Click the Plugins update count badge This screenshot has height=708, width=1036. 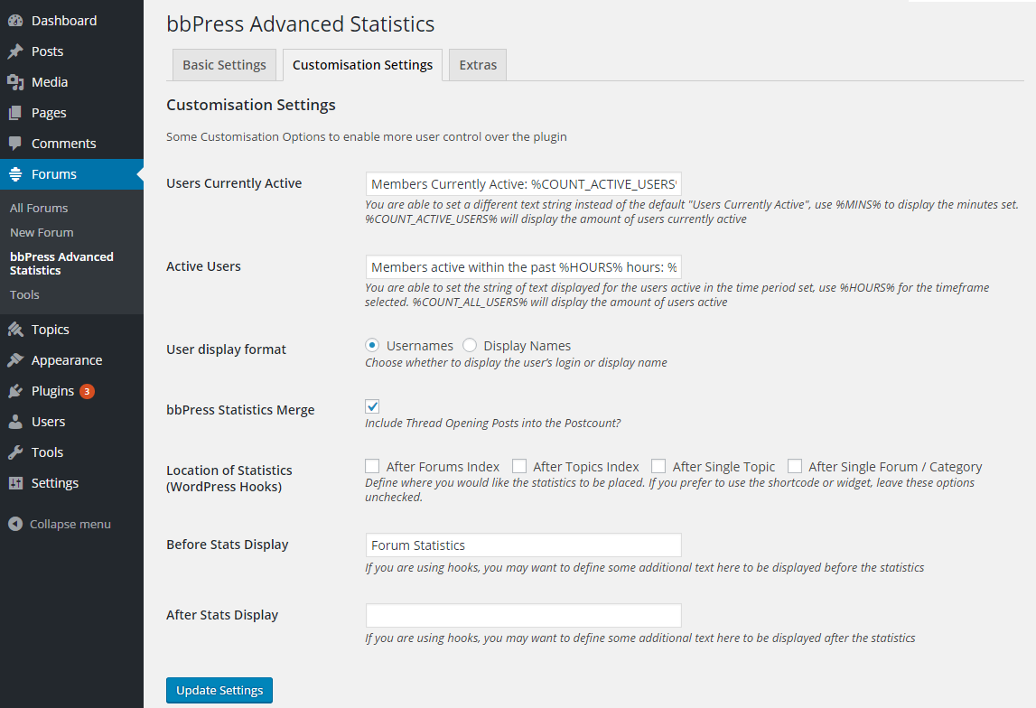(87, 392)
